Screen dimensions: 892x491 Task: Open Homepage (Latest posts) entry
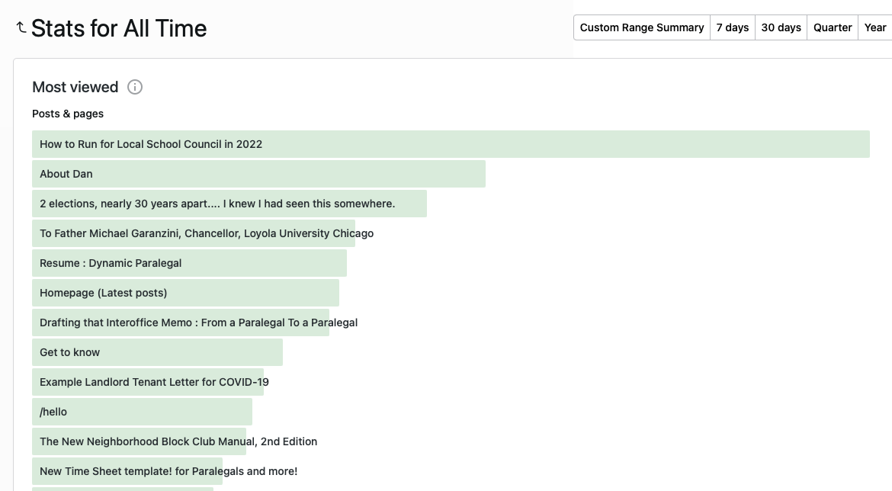(103, 293)
